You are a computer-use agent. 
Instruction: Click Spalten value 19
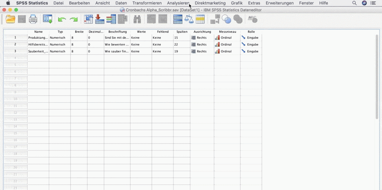tap(182, 51)
